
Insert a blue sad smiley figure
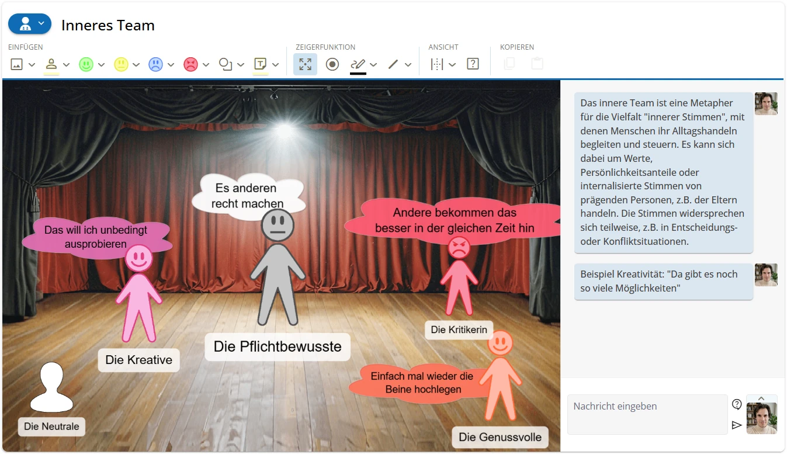(155, 64)
